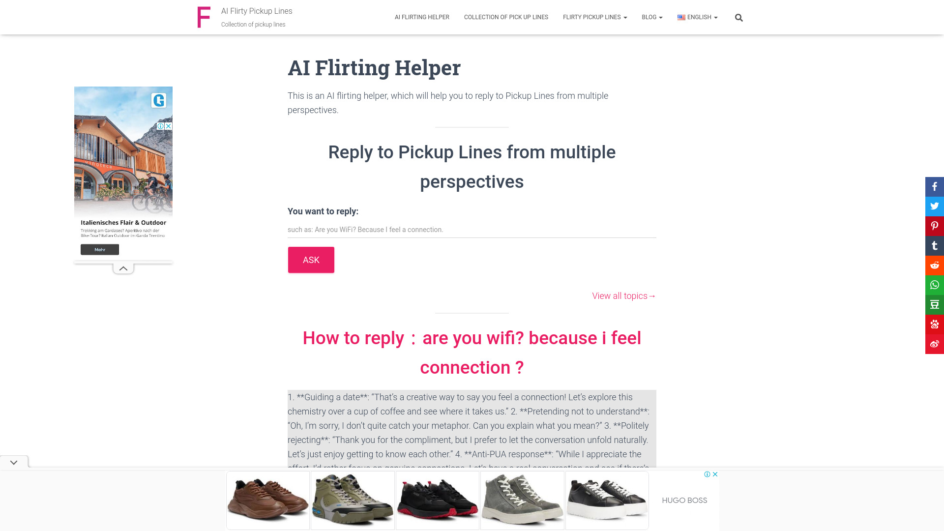Click AI FLIRTING HELPER navigation link
This screenshot has width=944, height=531.
coord(422,18)
